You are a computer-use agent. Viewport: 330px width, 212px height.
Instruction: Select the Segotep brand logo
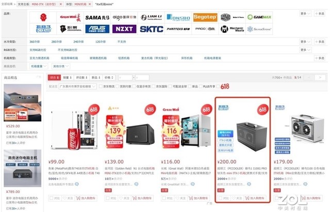pyautogui.click(x=205, y=17)
